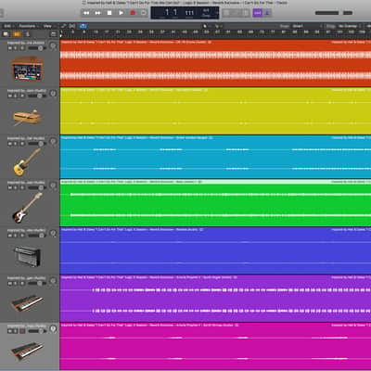Click the add new track plus button
371x371 pixels.
click(x=6, y=34)
